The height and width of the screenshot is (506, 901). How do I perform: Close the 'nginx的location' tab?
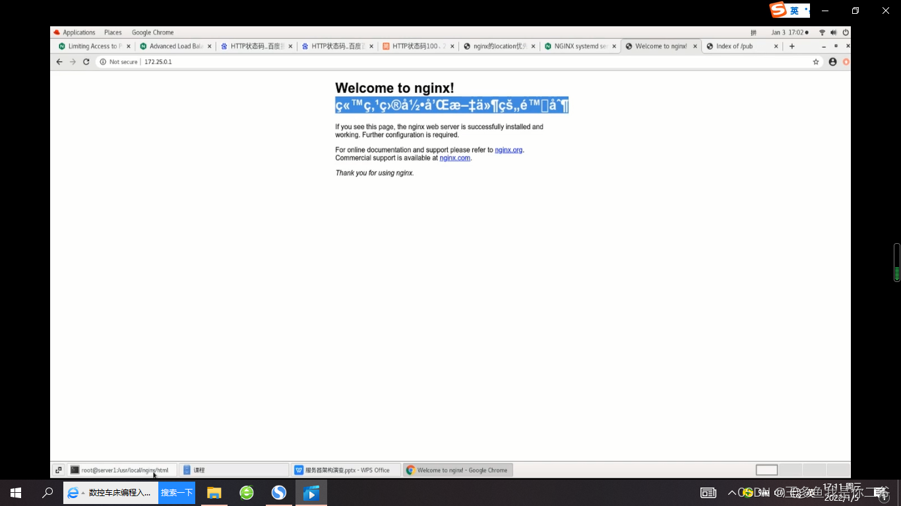tap(534, 46)
